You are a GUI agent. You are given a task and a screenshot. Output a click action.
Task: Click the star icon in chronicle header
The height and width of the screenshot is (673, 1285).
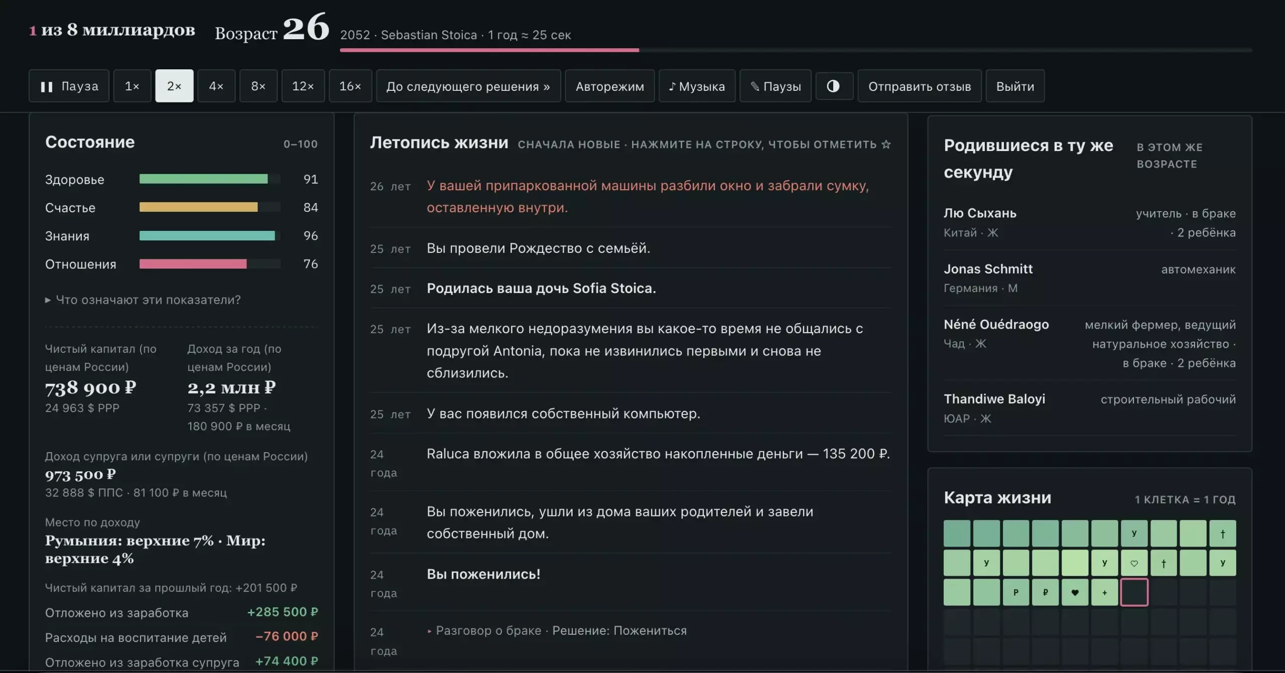(886, 145)
